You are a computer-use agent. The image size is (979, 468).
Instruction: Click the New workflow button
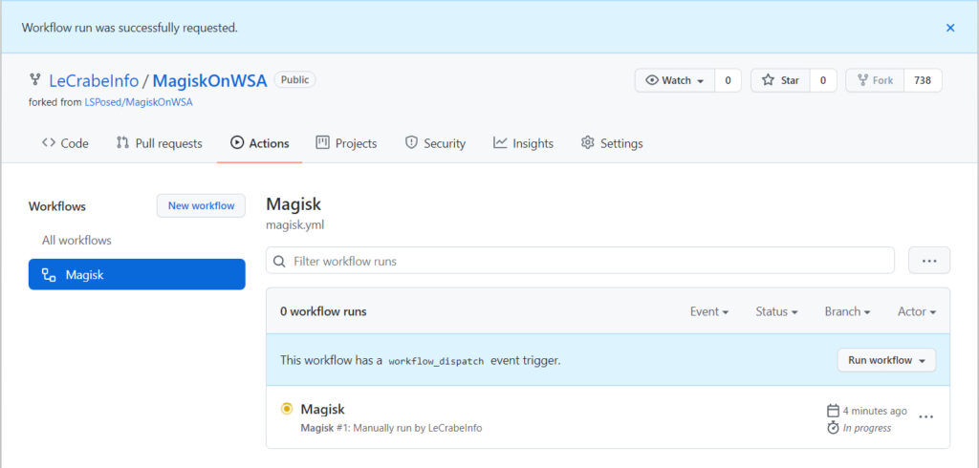pos(201,205)
